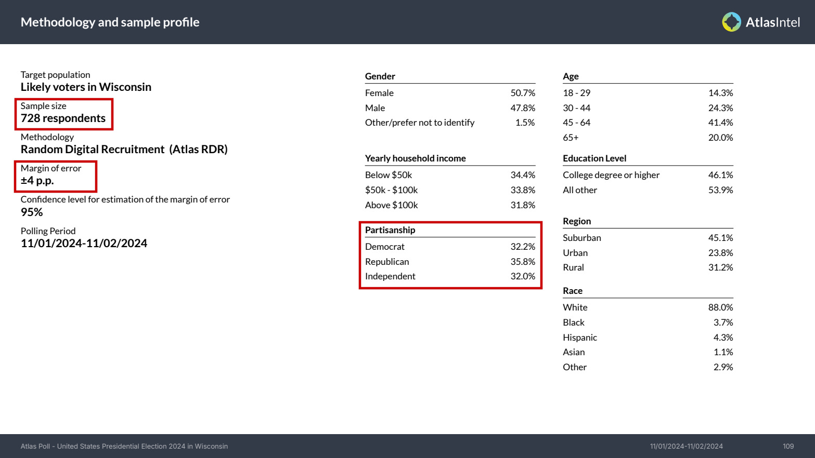The image size is (815, 458).
Task: Click the 'Republican' row label
Action: tap(387, 262)
